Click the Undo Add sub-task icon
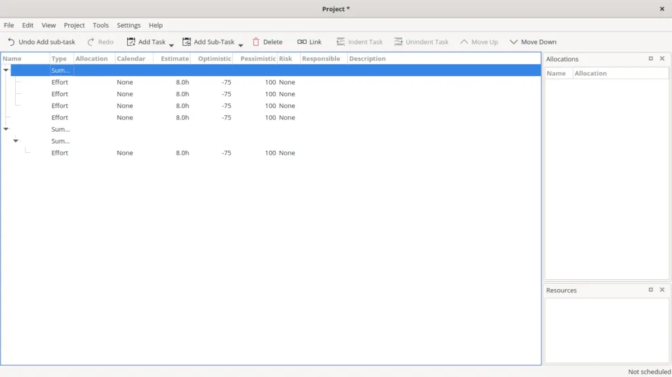This screenshot has height=377, width=672. [11, 42]
